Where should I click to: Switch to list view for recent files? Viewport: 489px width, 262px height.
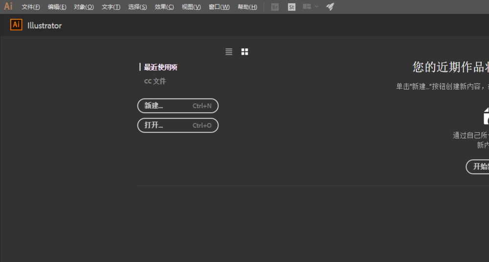click(x=229, y=52)
